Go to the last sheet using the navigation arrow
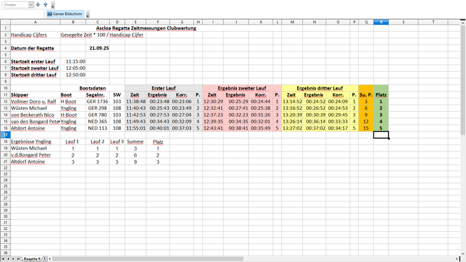Viewport: 466px width, 262px height. pos(19,258)
